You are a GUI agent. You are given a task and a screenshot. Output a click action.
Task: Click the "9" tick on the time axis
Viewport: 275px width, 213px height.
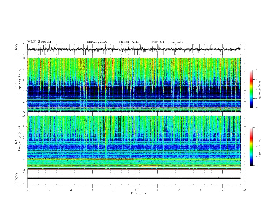222,190
